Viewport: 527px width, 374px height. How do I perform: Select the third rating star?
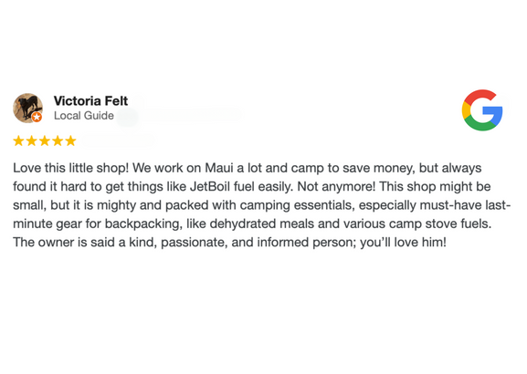pyautogui.click(x=45, y=140)
